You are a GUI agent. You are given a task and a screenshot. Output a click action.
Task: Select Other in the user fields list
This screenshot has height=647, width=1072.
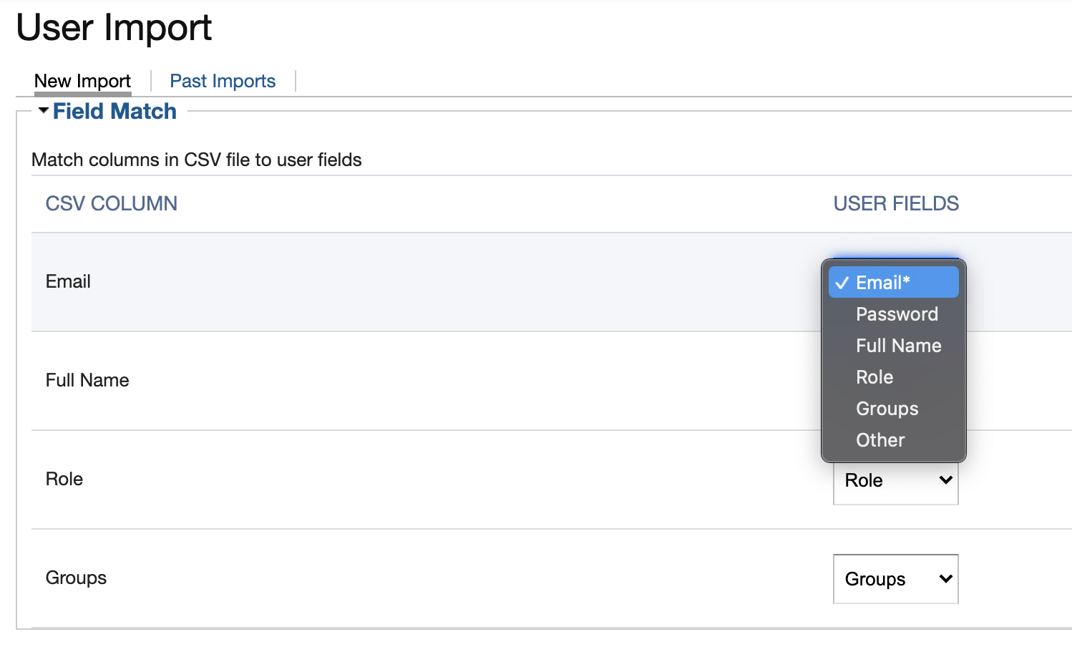[x=880, y=440]
